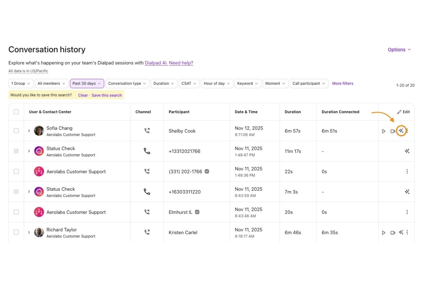Click AI sparkle icon on +13312021766 row
This screenshot has height=283, width=424.
coord(407,151)
